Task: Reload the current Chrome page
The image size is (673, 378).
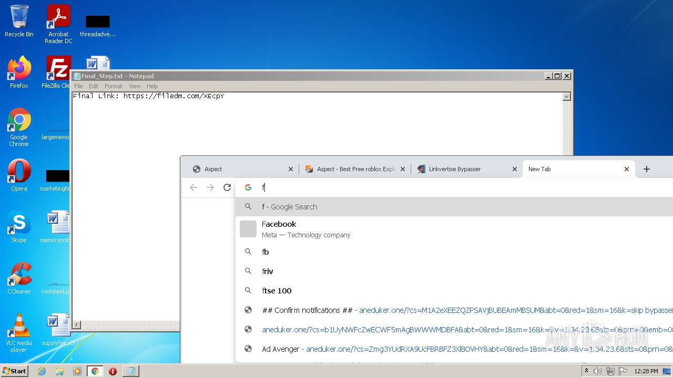Action: pyautogui.click(x=227, y=187)
